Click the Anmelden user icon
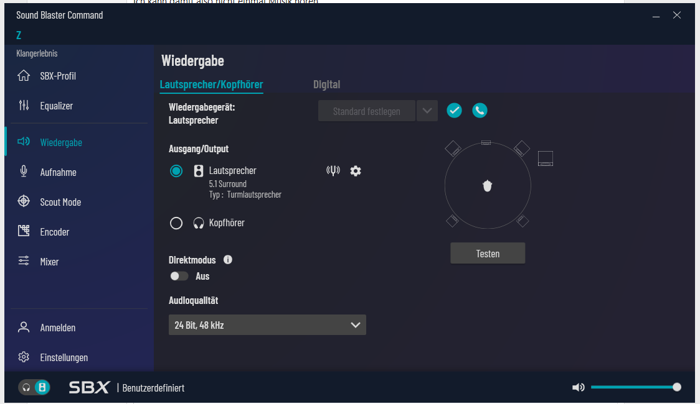Viewport: 700px width, 404px height. pos(24,328)
